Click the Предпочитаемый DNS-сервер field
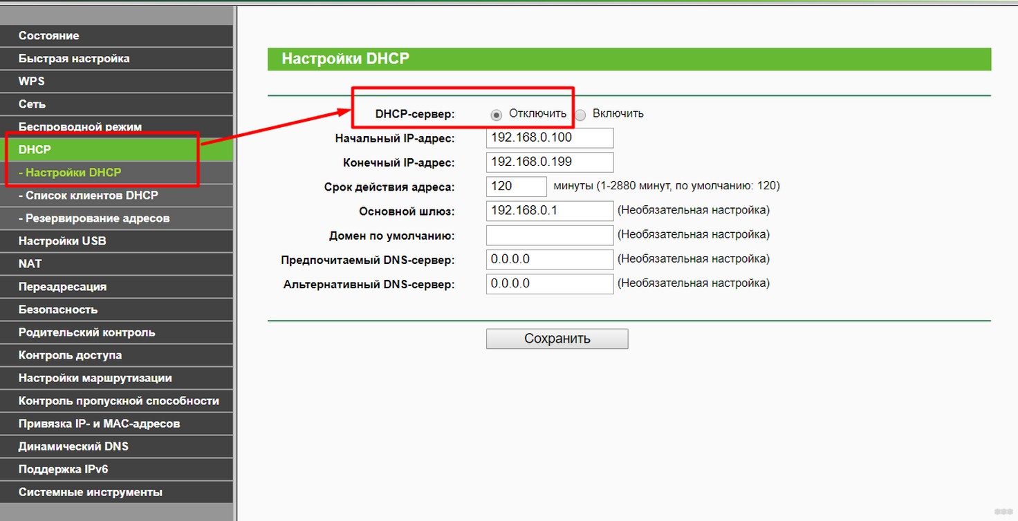 (550, 260)
